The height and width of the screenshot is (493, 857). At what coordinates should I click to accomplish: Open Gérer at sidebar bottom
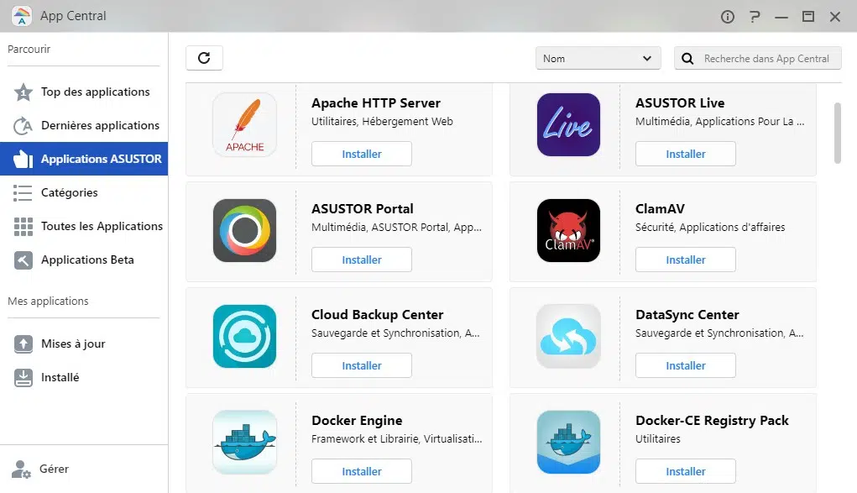[x=84, y=469]
